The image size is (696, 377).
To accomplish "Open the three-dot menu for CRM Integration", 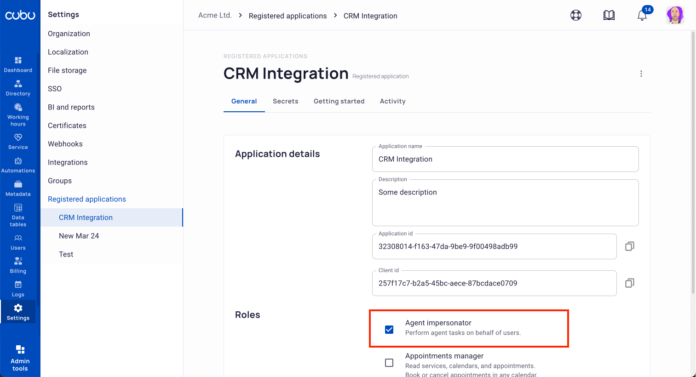I will [x=641, y=74].
